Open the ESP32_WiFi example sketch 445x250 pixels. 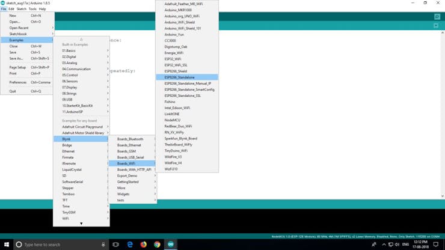(187, 59)
